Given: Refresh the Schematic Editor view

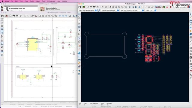Looking at the screenshot, I should 40,16.
